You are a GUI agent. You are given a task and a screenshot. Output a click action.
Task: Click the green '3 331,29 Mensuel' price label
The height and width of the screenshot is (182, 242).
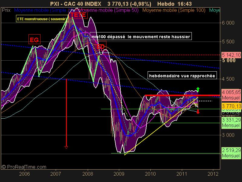click(x=231, y=123)
